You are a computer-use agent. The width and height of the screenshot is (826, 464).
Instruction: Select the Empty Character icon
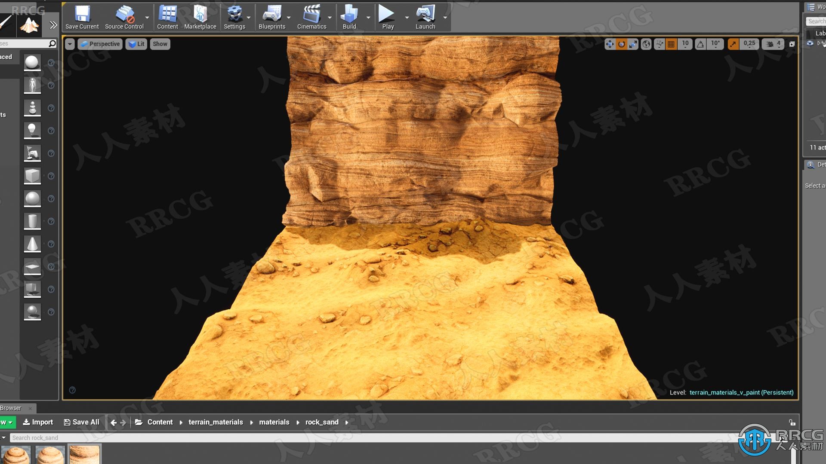pyautogui.click(x=32, y=85)
